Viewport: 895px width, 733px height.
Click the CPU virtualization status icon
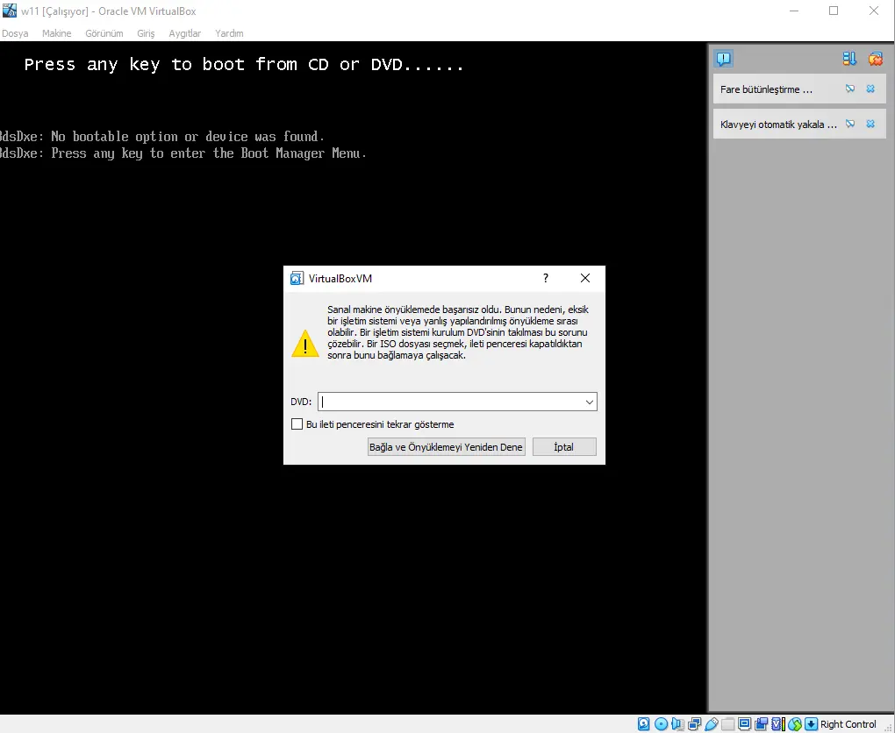click(x=778, y=724)
